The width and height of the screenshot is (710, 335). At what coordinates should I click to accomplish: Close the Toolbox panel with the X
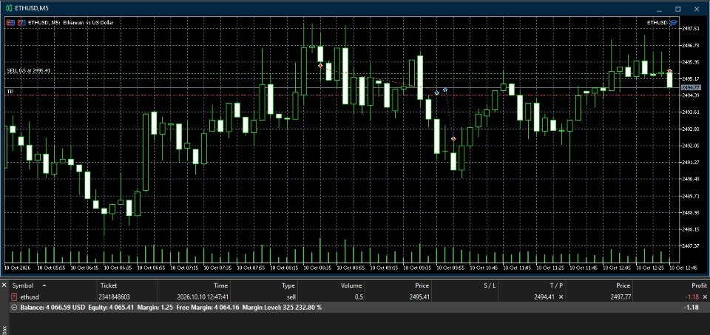click(4, 285)
